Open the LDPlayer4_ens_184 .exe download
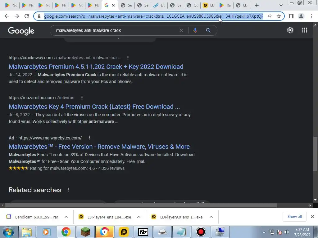Viewport: 318px width, 238px height. (x=109, y=217)
